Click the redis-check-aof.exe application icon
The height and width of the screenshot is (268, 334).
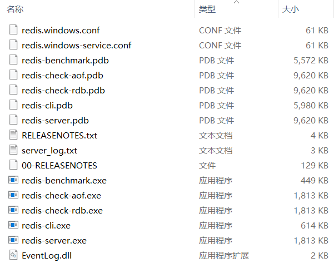[x=14, y=195]
